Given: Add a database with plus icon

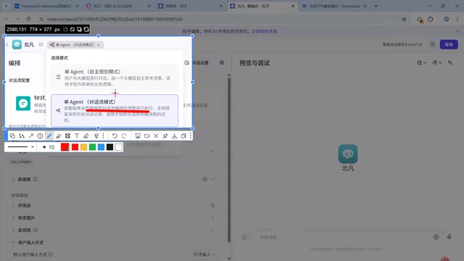Looking at the screenshot, I should point(212,179).
